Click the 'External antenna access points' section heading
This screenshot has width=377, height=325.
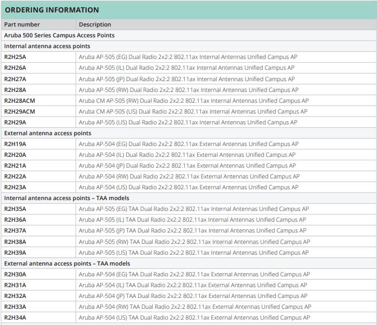pos(48,133)
